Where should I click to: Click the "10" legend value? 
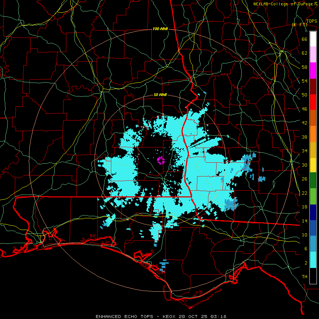tap(304, 235)
